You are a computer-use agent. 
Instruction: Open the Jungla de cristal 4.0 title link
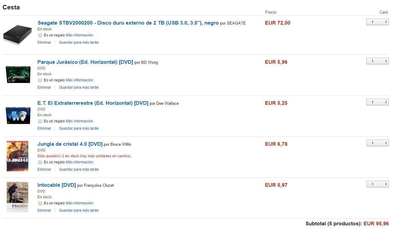(70, 144)
